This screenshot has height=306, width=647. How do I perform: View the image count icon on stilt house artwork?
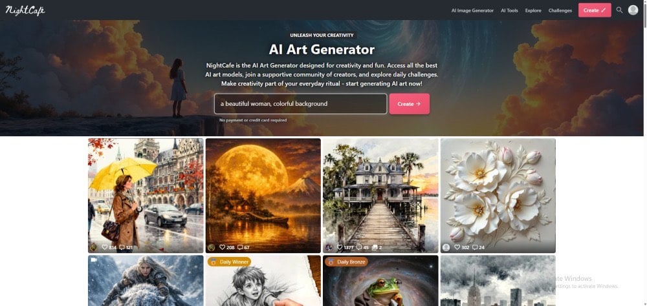click(x=375, y=247)
